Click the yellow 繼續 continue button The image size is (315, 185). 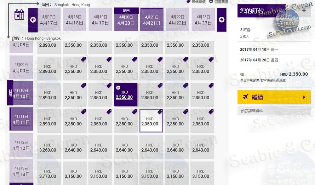[274, 97]
